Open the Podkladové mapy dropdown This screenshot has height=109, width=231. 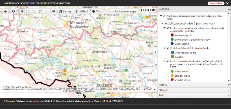coord(124,11)
